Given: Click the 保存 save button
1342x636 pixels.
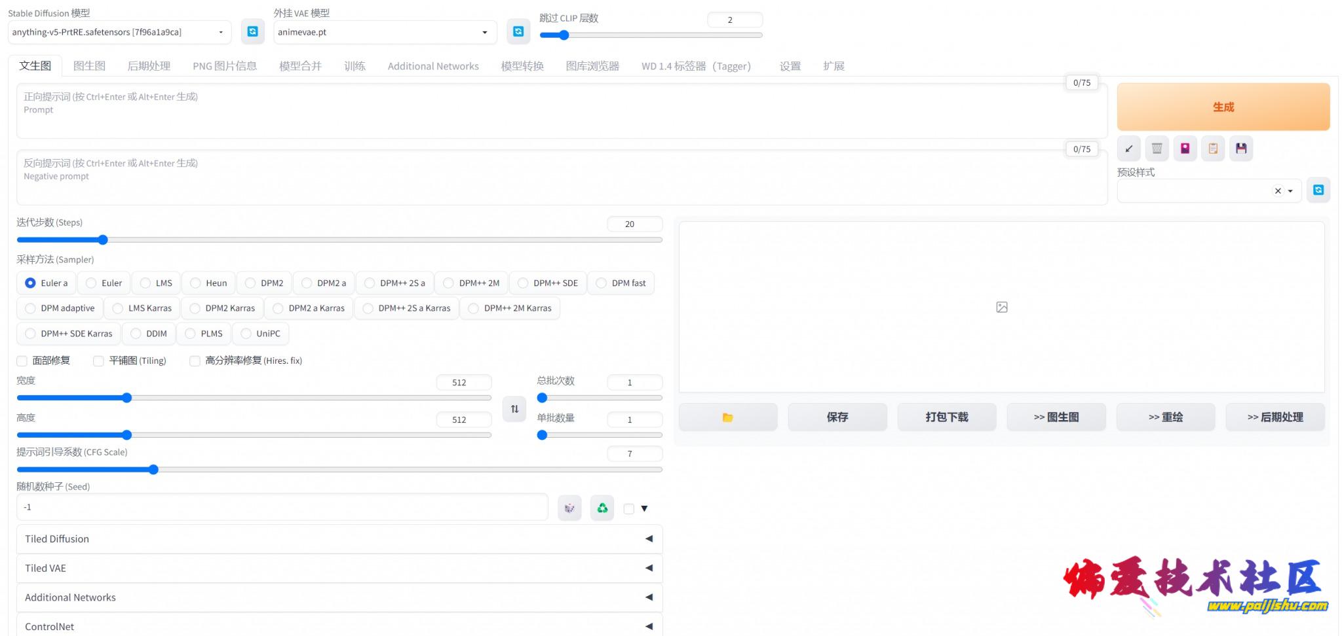Looking at the screenshot, I should coord(837,417).
